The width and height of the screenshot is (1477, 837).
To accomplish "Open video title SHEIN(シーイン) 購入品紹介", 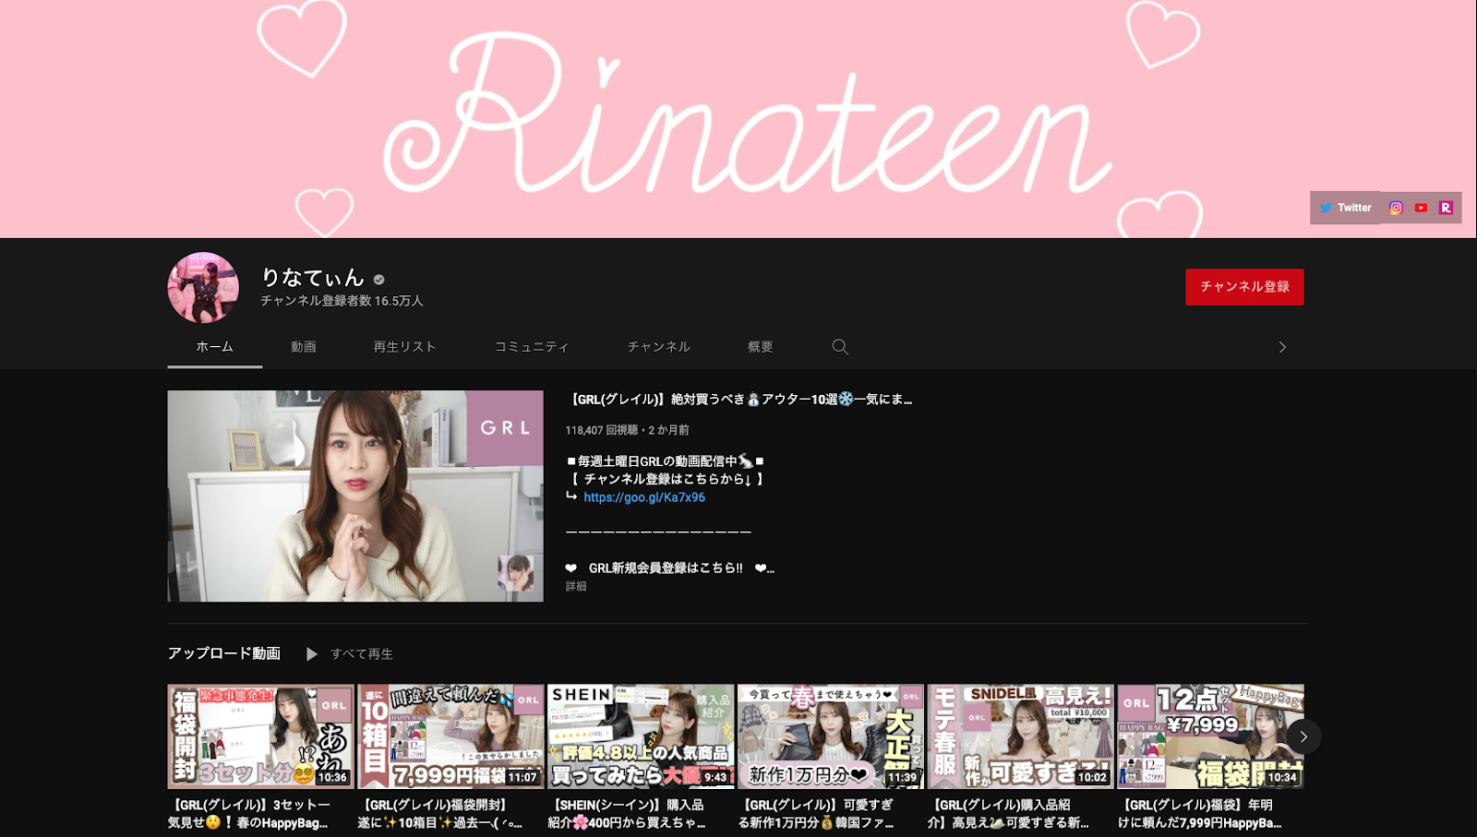I will [x=628, y=814].
